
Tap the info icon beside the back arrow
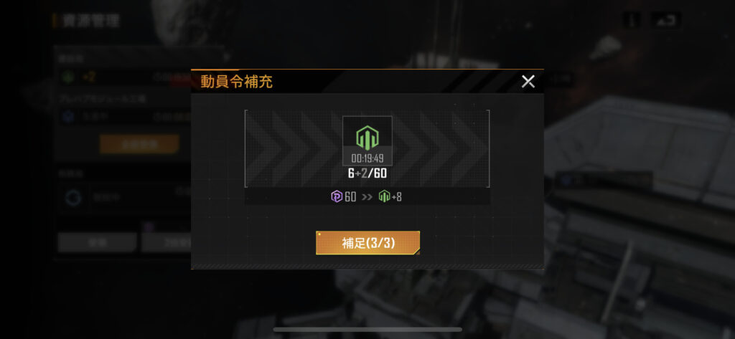pos(632,20)
